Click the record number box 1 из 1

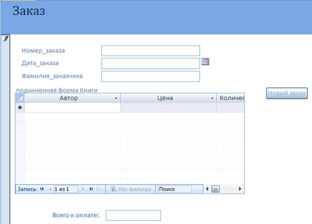pyautogui.click(x=66, y=189)
